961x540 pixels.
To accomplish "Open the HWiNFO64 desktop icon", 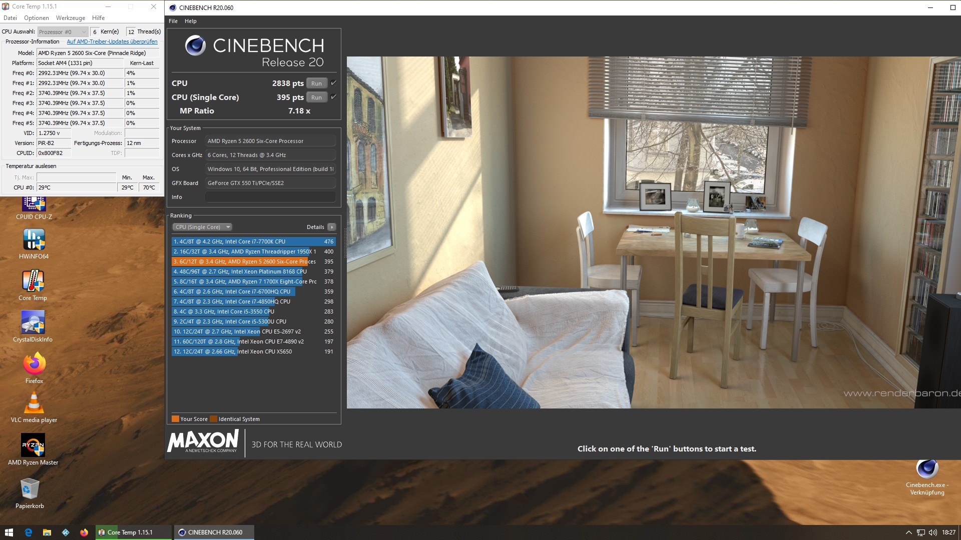I will pyautogui.click(x=34, y=240).
